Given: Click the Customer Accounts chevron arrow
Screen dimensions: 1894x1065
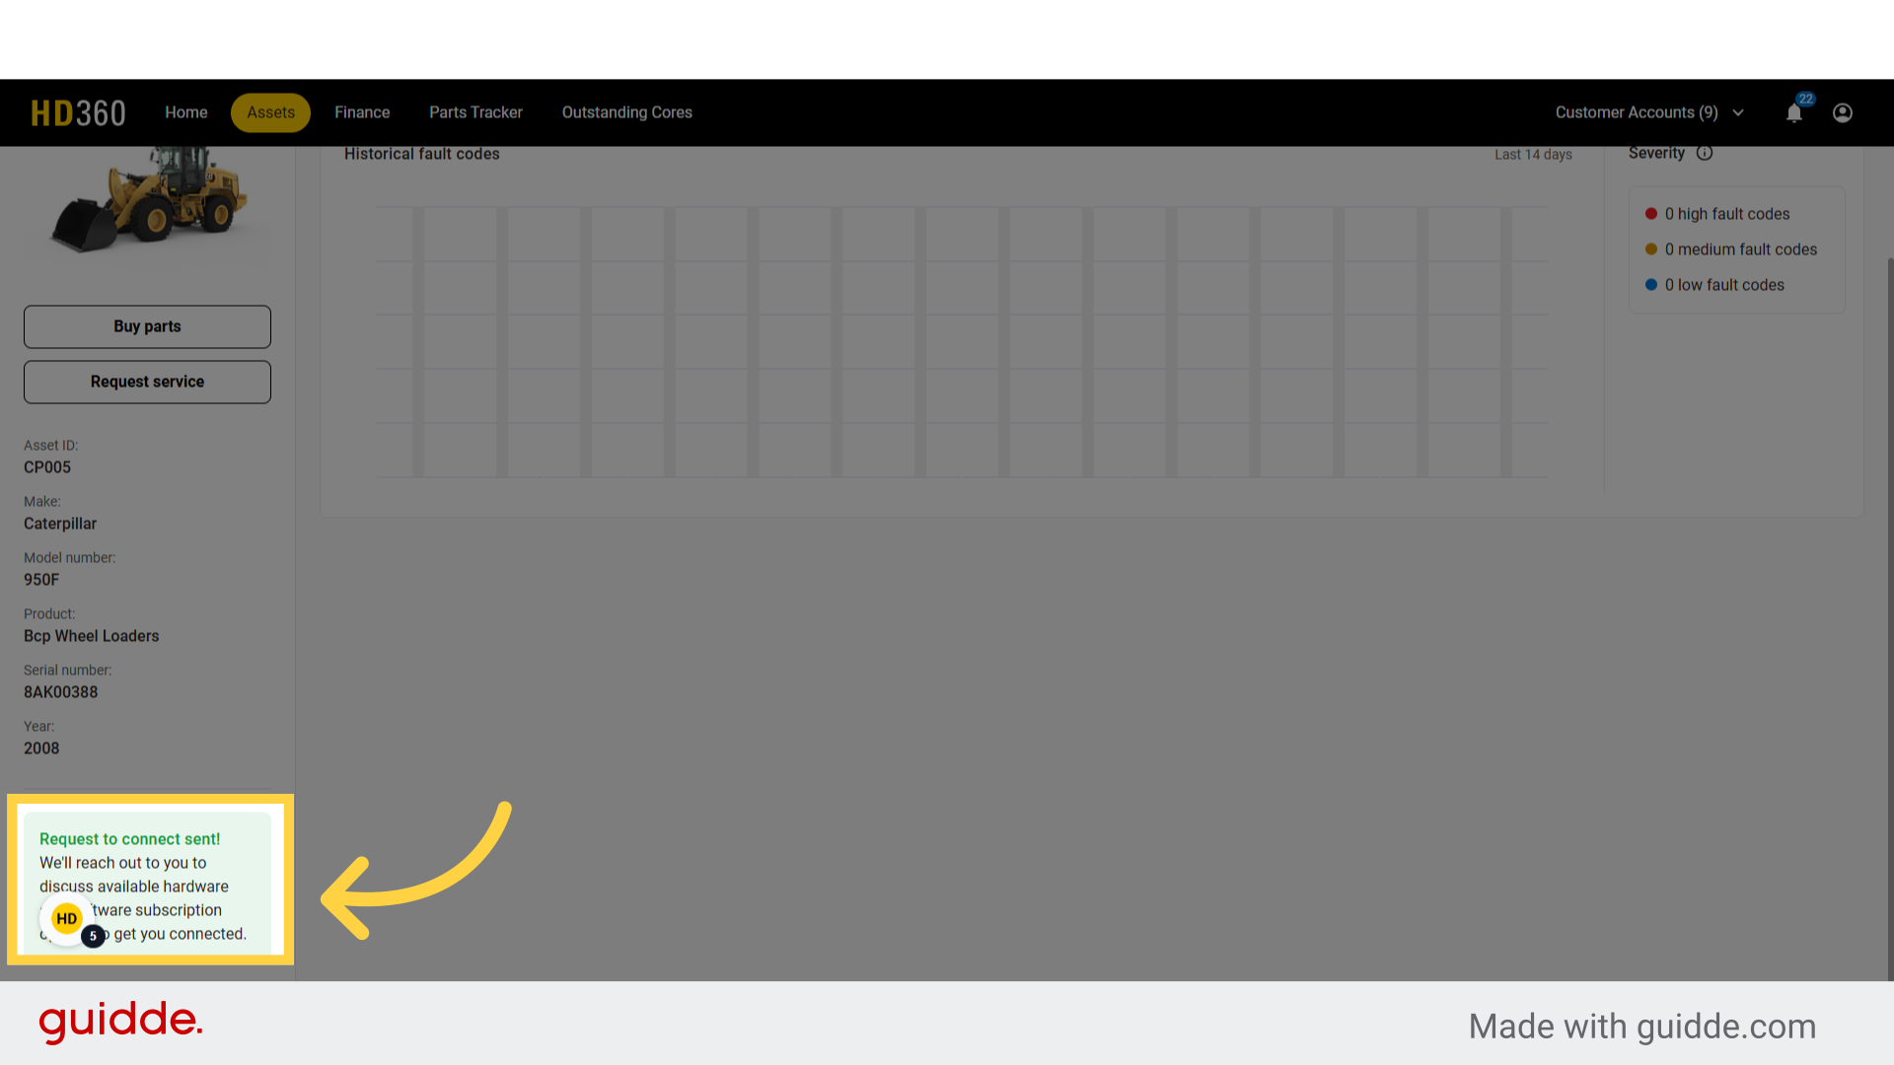Looking at the screenshot, I should coord(1738,112).
